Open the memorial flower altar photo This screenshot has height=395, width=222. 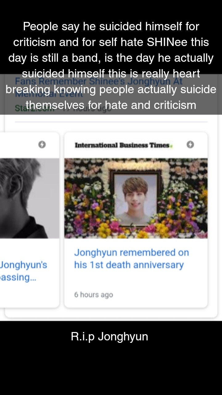pos(136,198)
